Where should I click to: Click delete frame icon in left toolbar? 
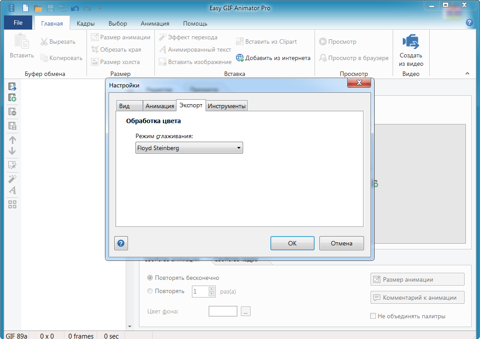(x=12, y=112)
